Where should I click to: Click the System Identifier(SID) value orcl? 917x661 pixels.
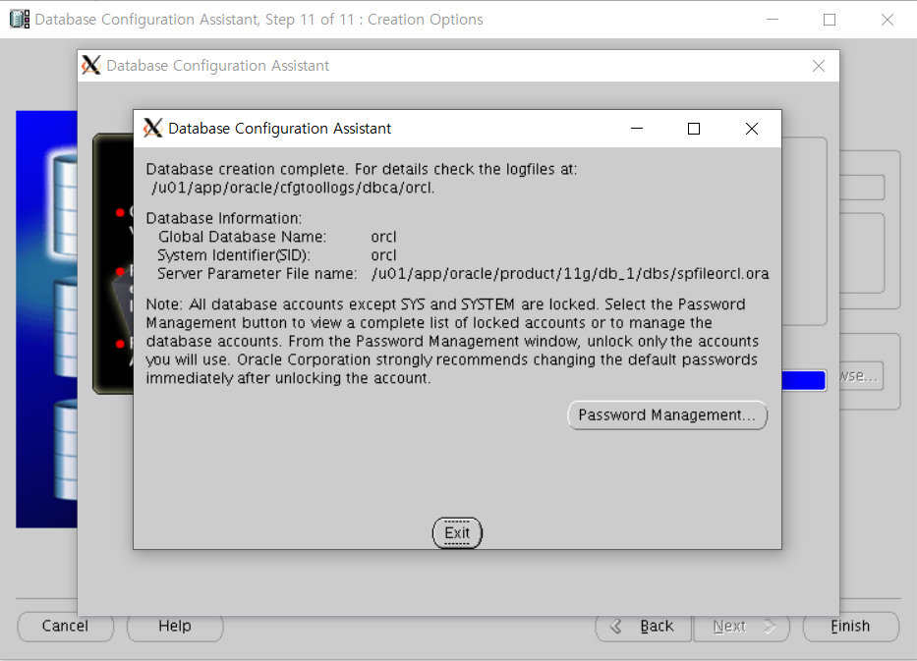(383, 255)
